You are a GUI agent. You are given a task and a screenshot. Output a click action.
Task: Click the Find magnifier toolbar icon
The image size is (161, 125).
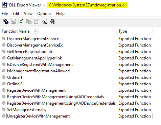click(45, 21)
